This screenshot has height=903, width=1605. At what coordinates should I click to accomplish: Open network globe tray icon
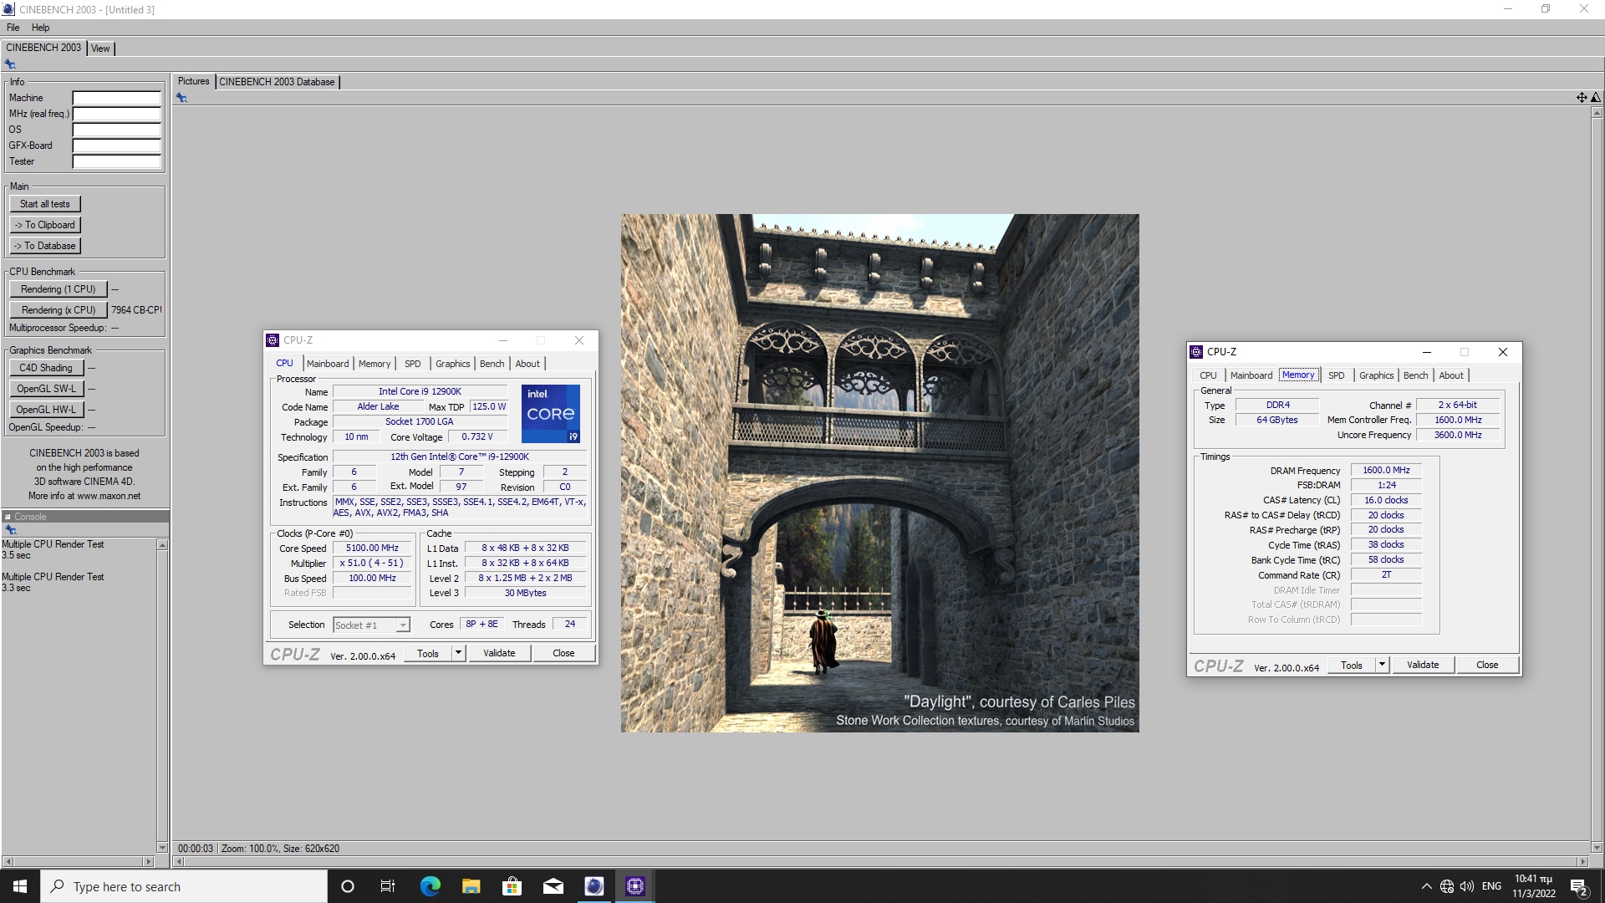[x=1447, y=886]
